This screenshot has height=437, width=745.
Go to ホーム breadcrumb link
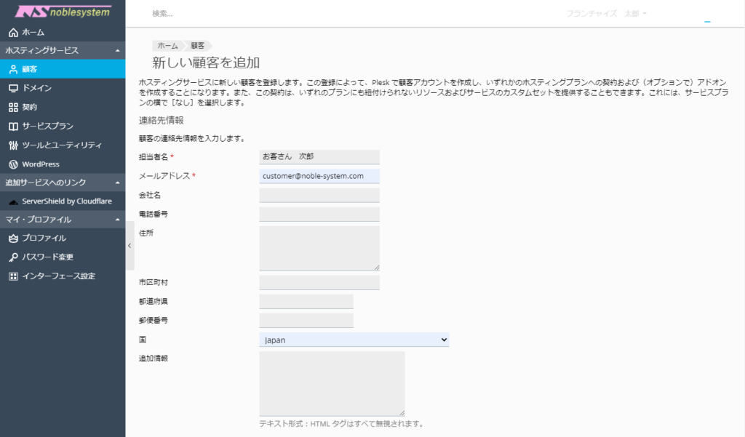click(167, 45)
